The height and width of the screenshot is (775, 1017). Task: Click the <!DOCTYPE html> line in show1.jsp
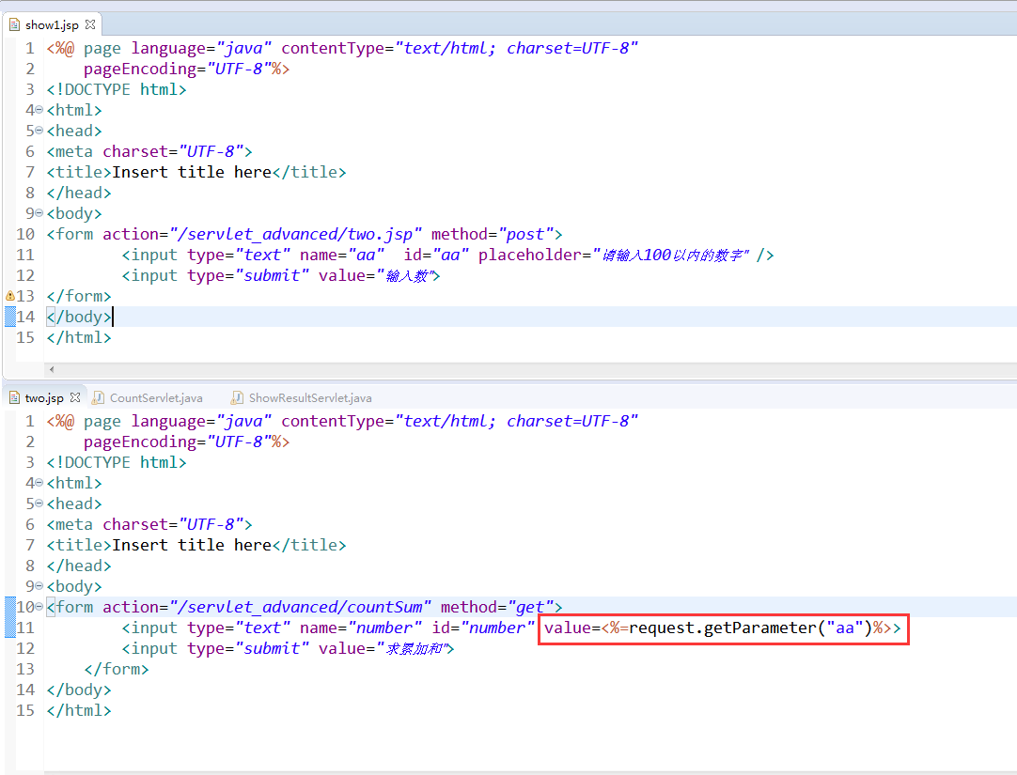click(117, 89)
